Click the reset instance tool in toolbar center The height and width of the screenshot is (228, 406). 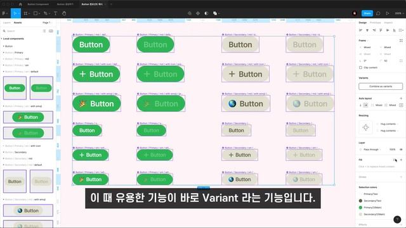pos(190,13)
